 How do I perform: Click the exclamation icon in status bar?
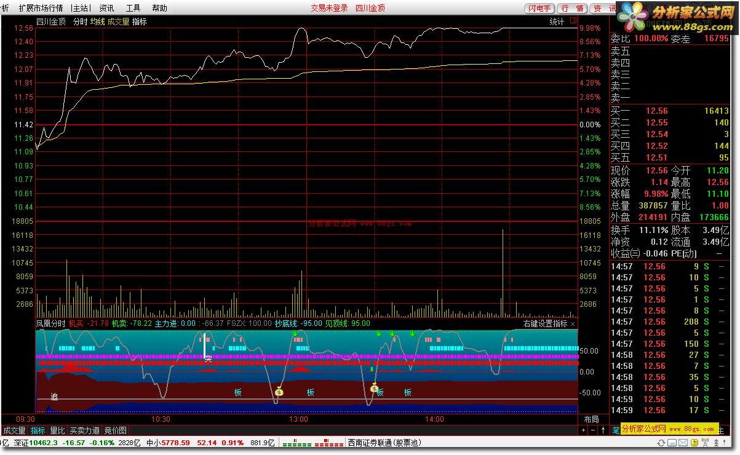(x=725, y=442)
